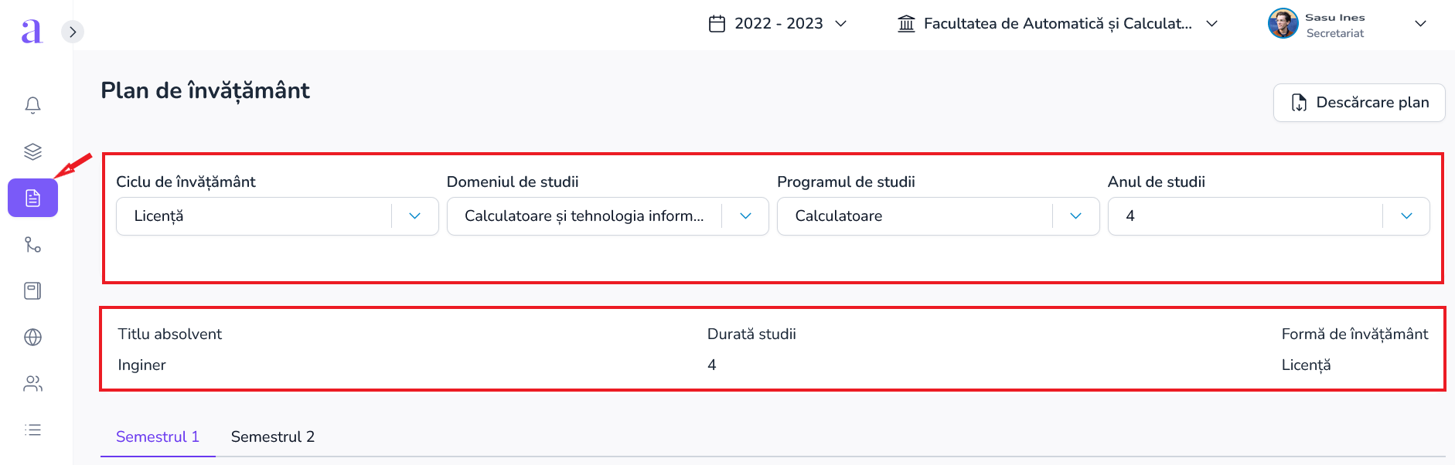
Task: Open the list sidebar icon
Action: click(x=32, y=430)
